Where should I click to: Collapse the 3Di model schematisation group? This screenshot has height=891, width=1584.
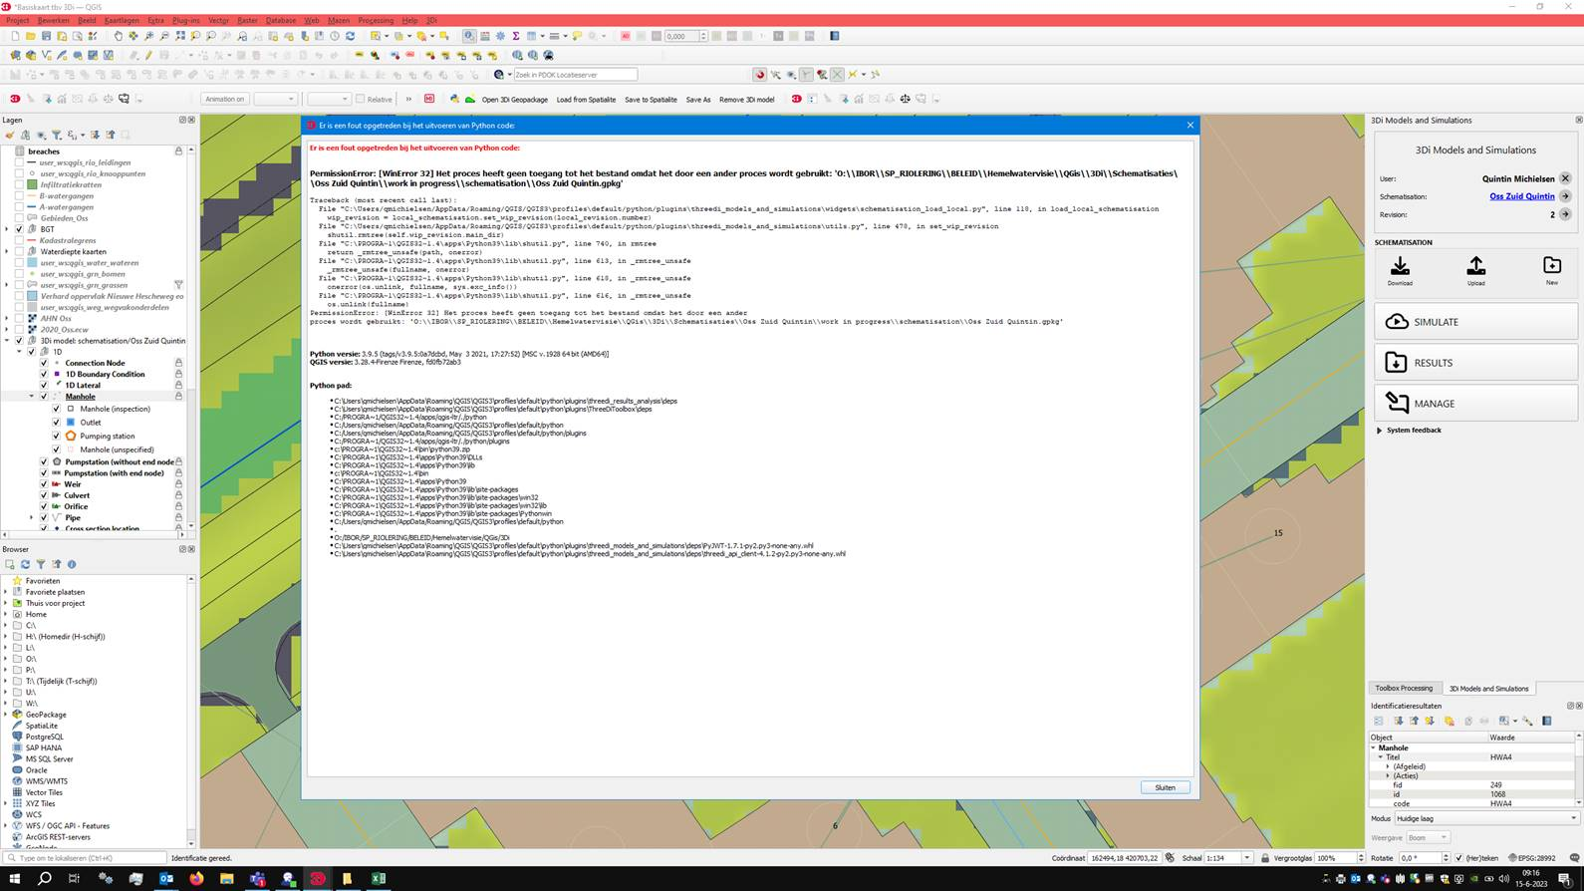(x=7, y=341)
